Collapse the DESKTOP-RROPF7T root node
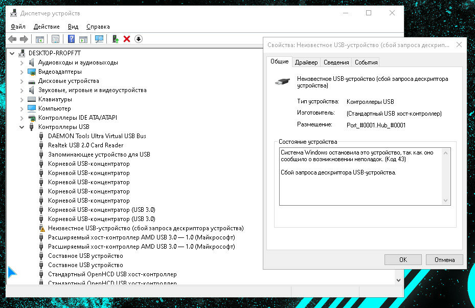This screenshot has width=475, height=308. coord(12,53)
